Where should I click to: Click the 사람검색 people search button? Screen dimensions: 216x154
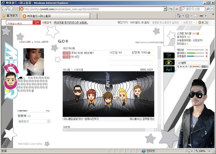point(47,22)
